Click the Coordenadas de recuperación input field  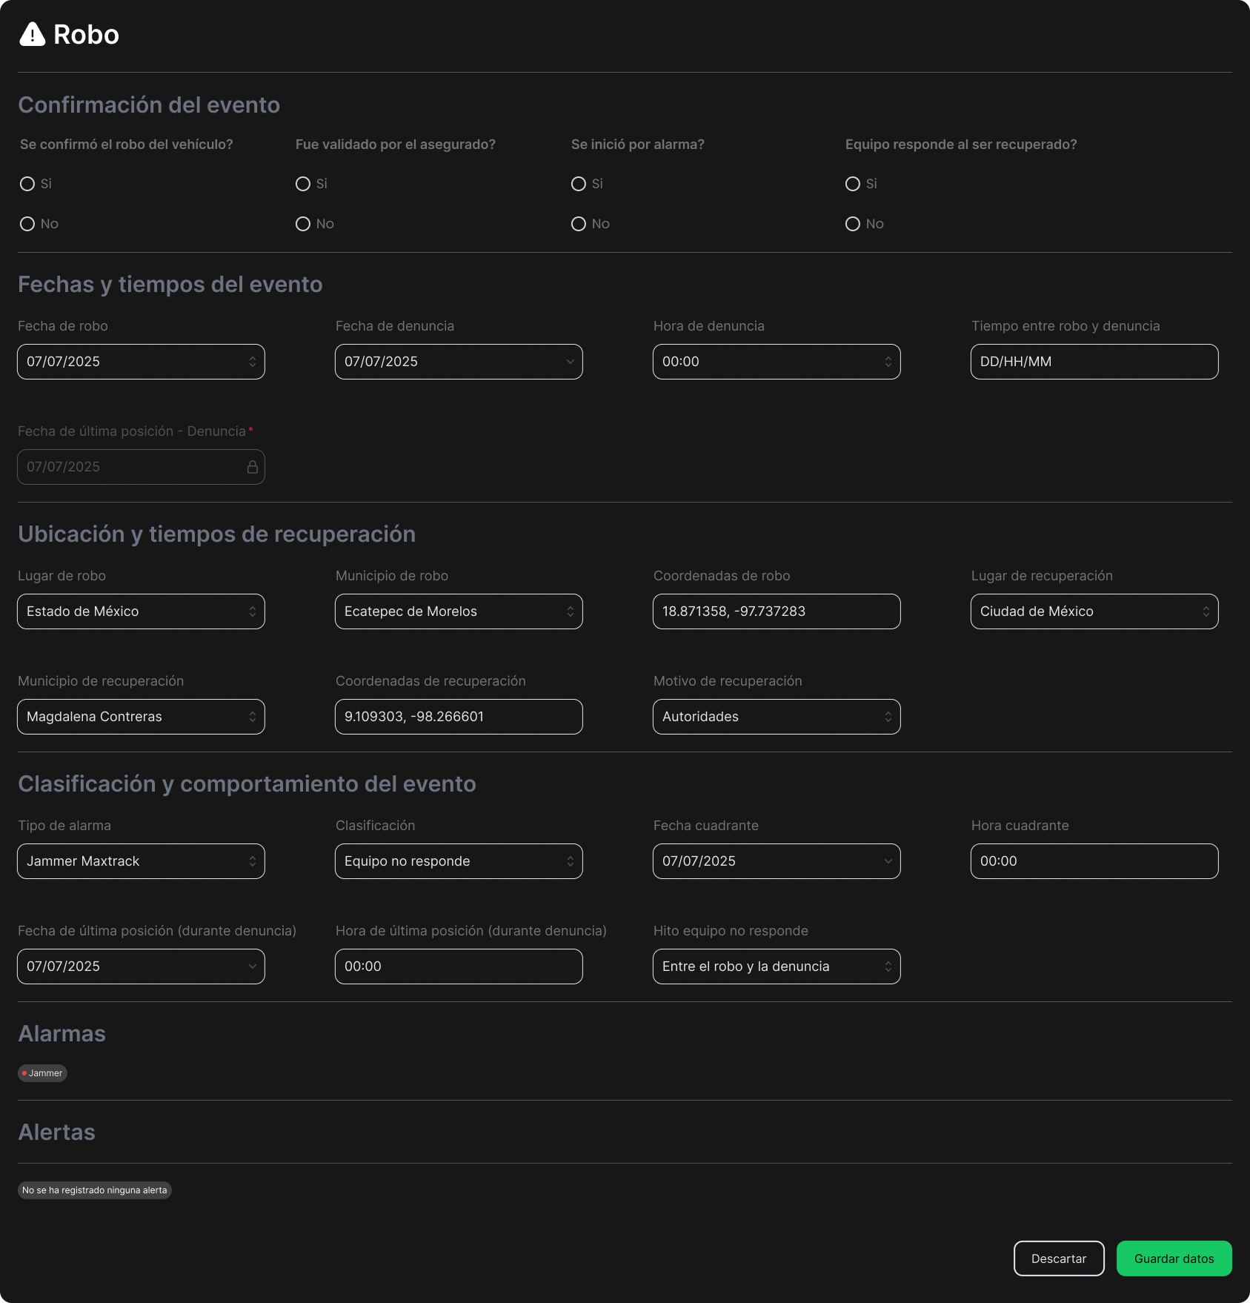tap(459, 717)
